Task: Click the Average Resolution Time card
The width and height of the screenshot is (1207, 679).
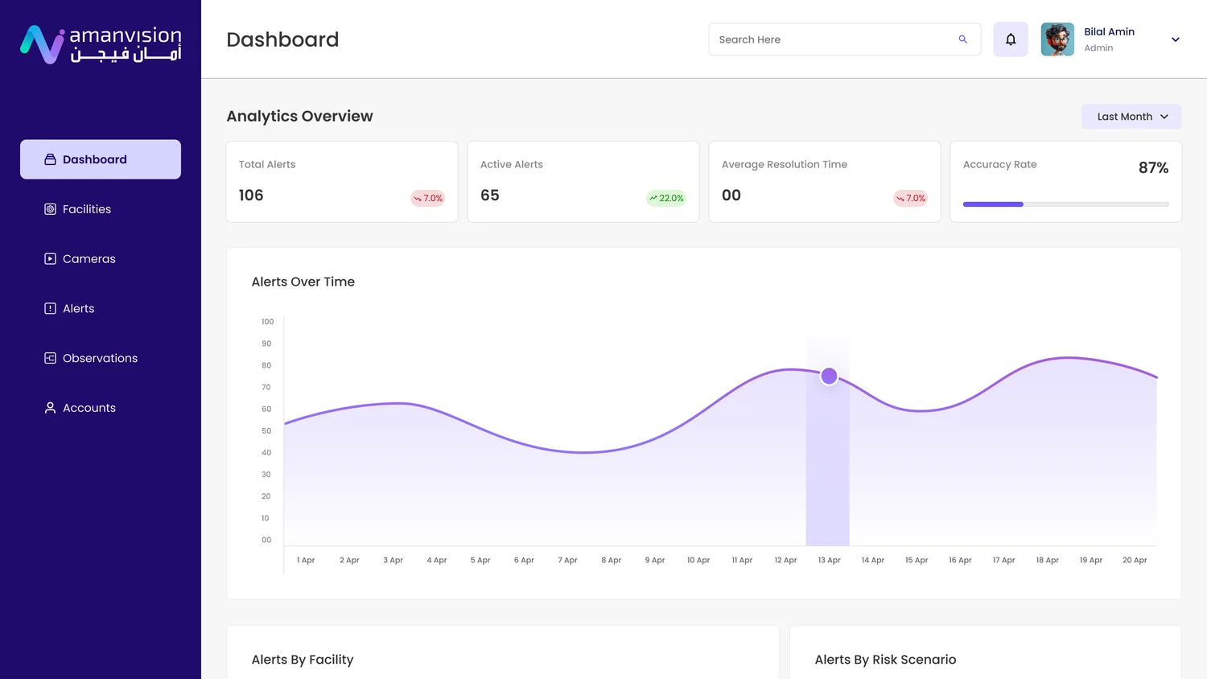Action: click(825, 182)
